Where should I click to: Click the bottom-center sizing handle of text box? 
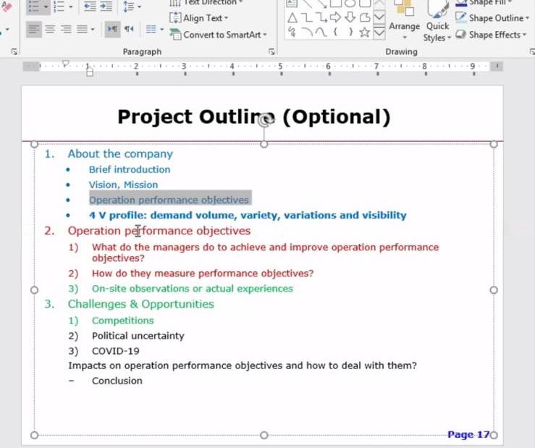point(264,435)
